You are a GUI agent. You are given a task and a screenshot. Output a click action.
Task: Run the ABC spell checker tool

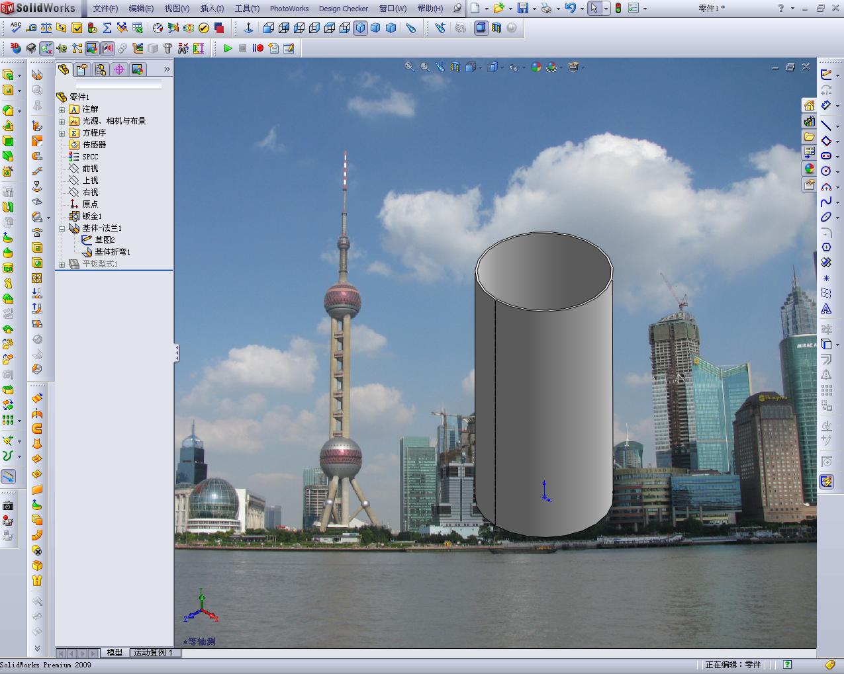[16, 28]
